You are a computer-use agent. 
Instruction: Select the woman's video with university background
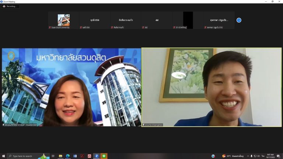(x=71, y=87)
